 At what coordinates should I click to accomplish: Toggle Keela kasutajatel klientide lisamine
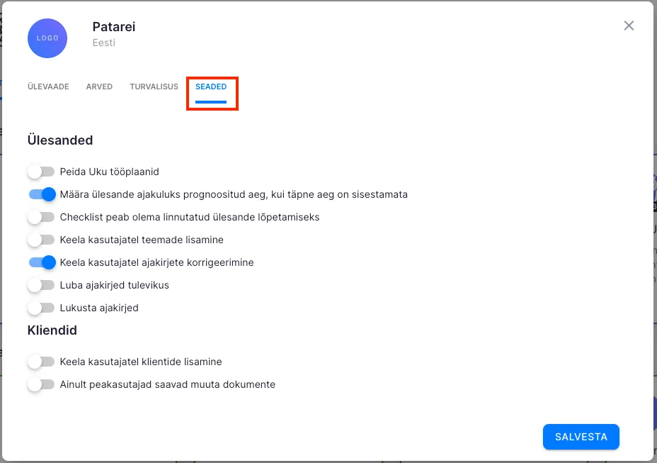click(41, 362)
